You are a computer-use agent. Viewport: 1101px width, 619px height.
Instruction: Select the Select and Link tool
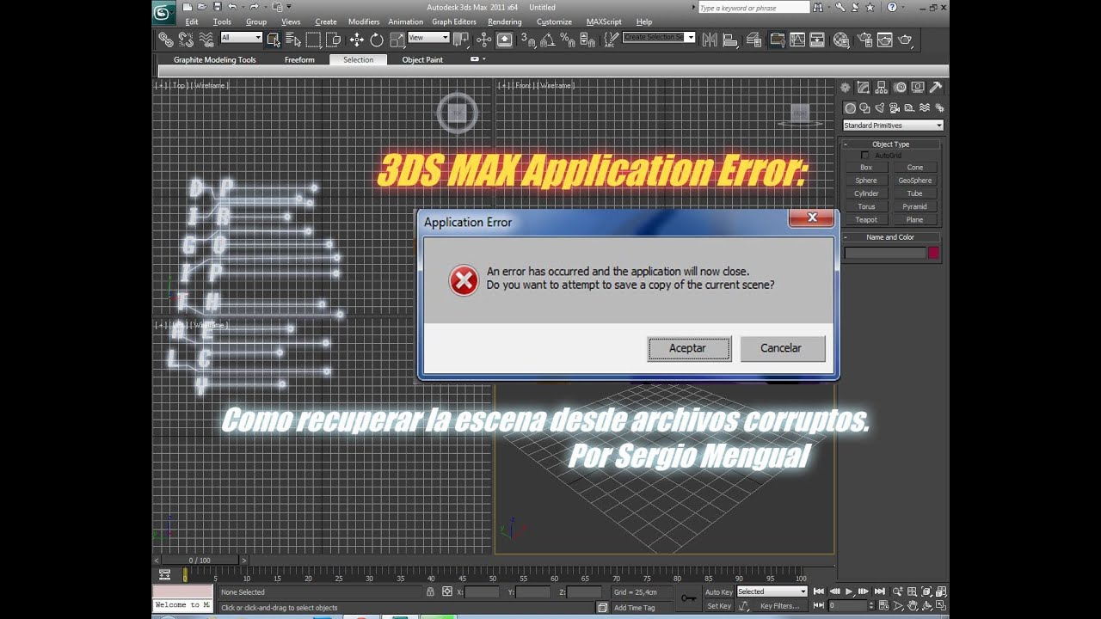166,40
